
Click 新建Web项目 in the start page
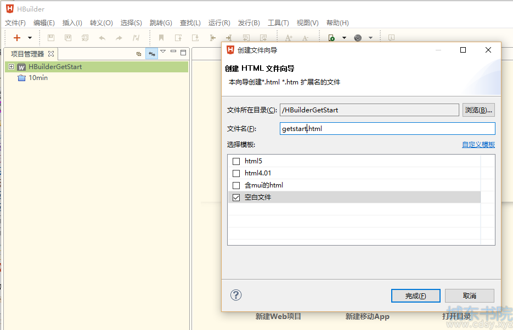click(278, 316)
